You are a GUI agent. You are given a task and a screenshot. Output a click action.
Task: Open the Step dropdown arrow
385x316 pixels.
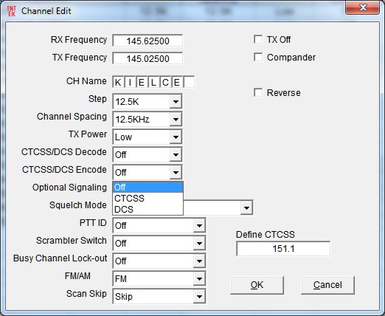pyautogui.click(x=176, y=101)
